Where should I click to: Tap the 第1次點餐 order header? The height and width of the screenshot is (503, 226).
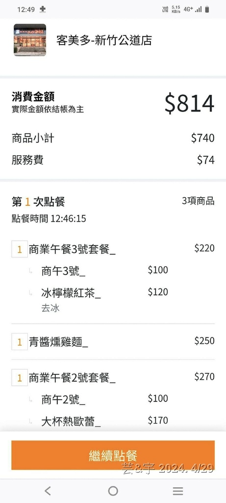pos(38,202)
